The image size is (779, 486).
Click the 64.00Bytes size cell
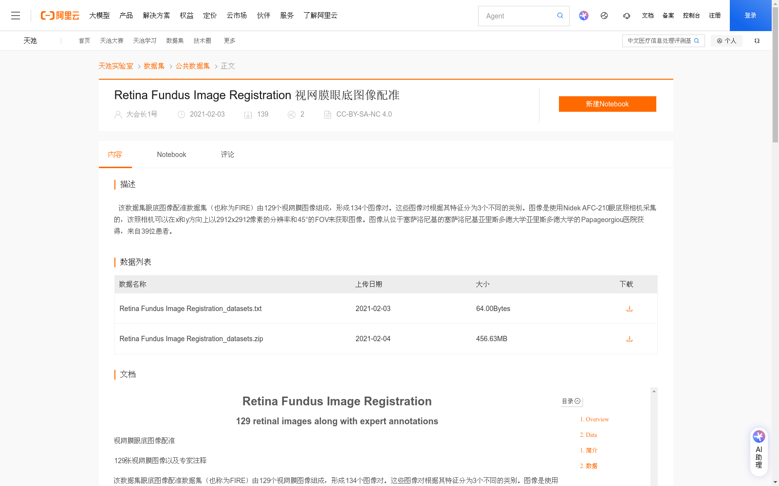pyautogui.click(x=493, y=309)
